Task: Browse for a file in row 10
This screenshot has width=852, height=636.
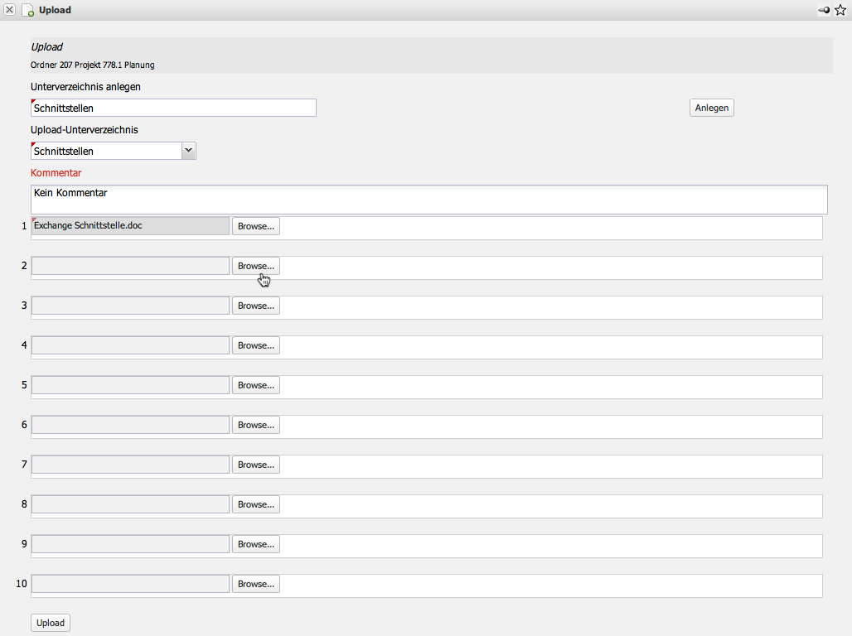Action: pos(255,584)
